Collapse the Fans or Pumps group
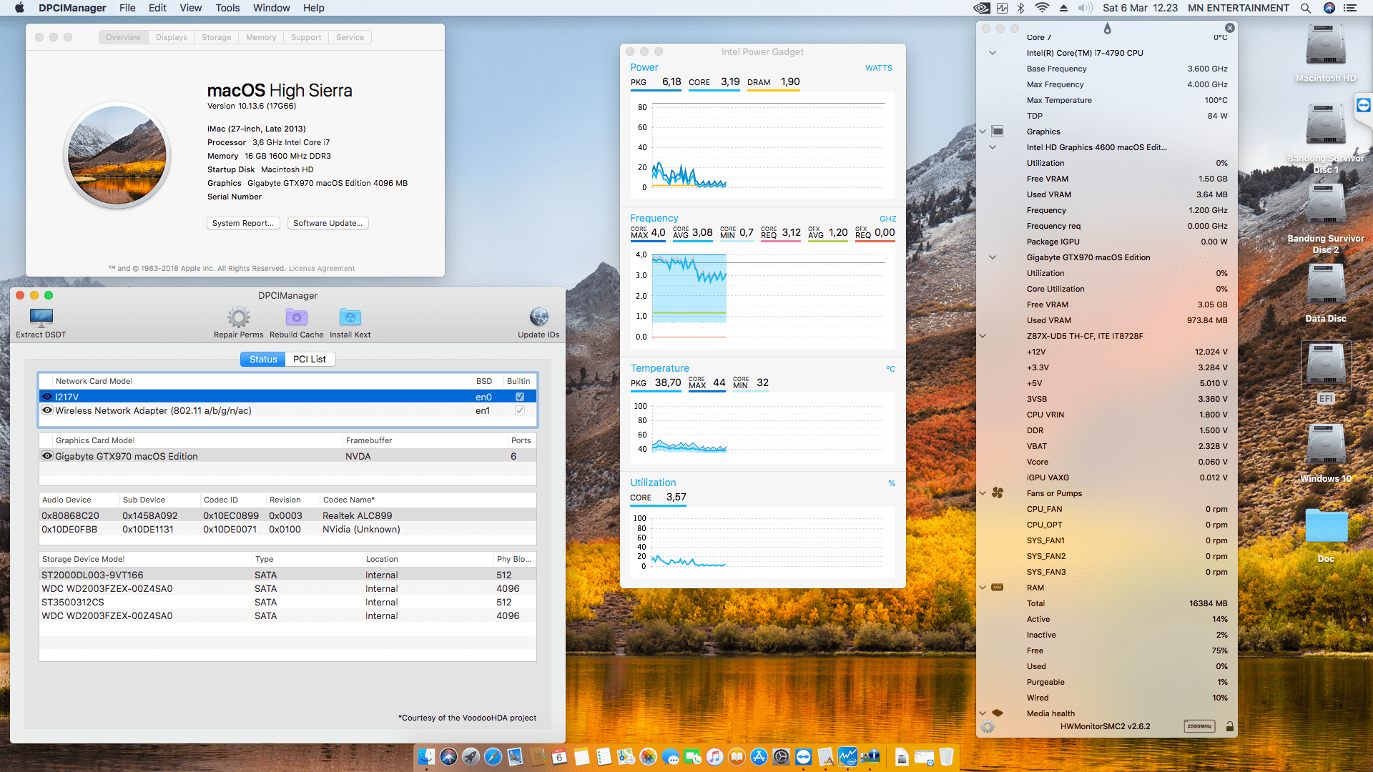Image resolution: width=1373 pixels, height=772 pixels. pyautogui.click(x=983, y=493)
